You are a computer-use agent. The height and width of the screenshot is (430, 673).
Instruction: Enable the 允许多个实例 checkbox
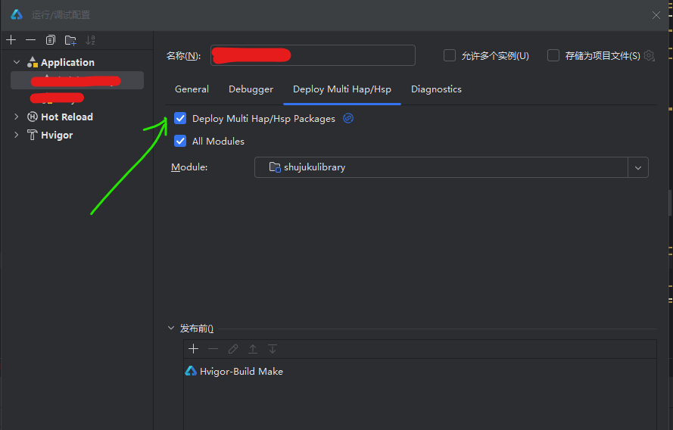[x=450, y=55]
